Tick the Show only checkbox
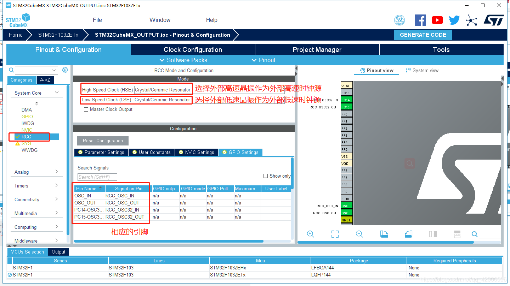 [266, 176]
